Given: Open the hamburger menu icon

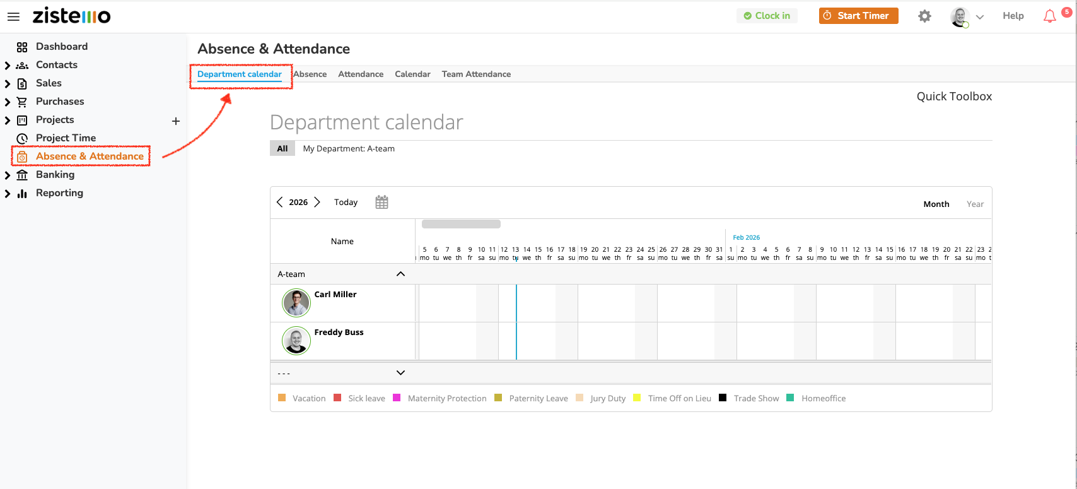Looking at the screenshot, I should pyautogui.click(x=13, y=16).
